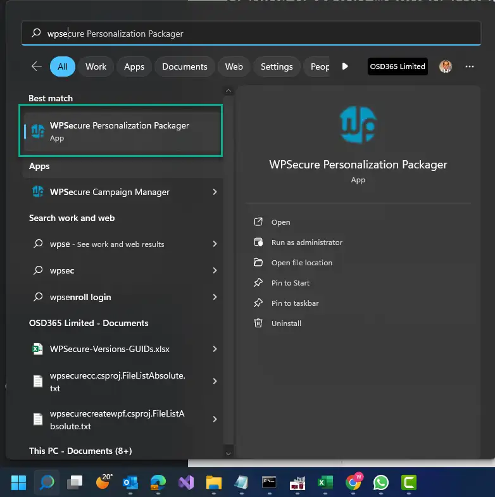This screenshot has height=497, width=495.
Task: Click the taskbar Search icon
Action: point(47,482)
